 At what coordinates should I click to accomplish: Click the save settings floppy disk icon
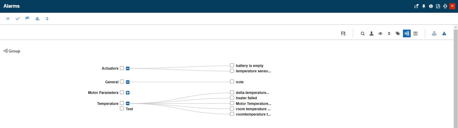point(343,33)
